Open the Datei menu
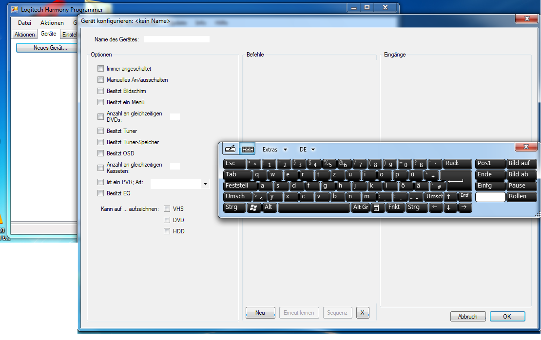This screenshot has height=340, width=541. tap(24, 23)
